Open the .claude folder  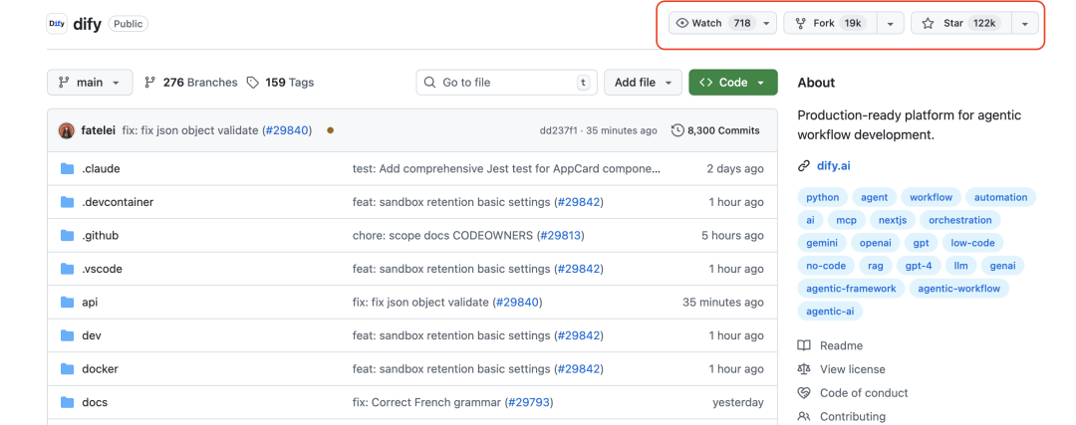click(101, 168)
